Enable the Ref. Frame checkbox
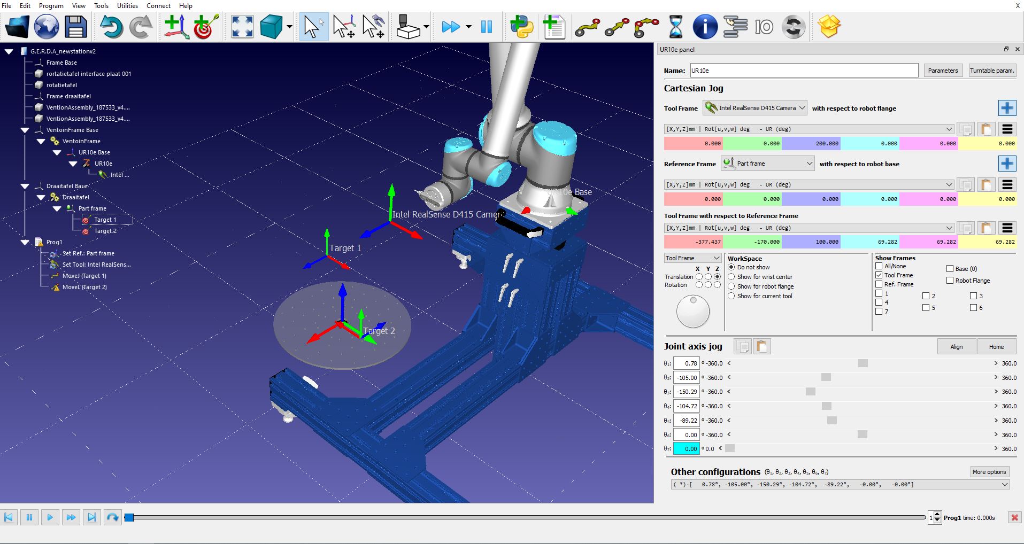Screen dimensions: 1024x544 (x=879, y=284)
